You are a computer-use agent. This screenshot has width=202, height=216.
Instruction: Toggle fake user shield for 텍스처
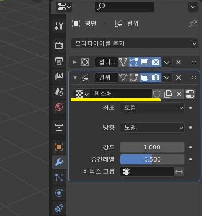(x=157, y=94)
